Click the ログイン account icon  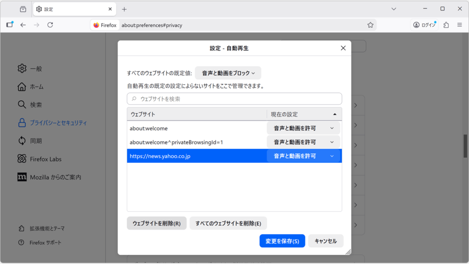click(424, 25)
